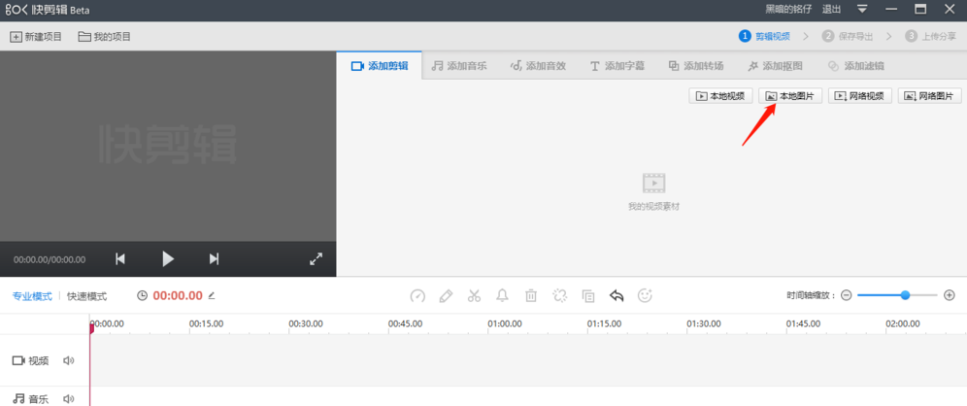
Task: Click the pencil icon beside 00:00.00 timecode
Action: pyautogui.click(x=212, y=295)
